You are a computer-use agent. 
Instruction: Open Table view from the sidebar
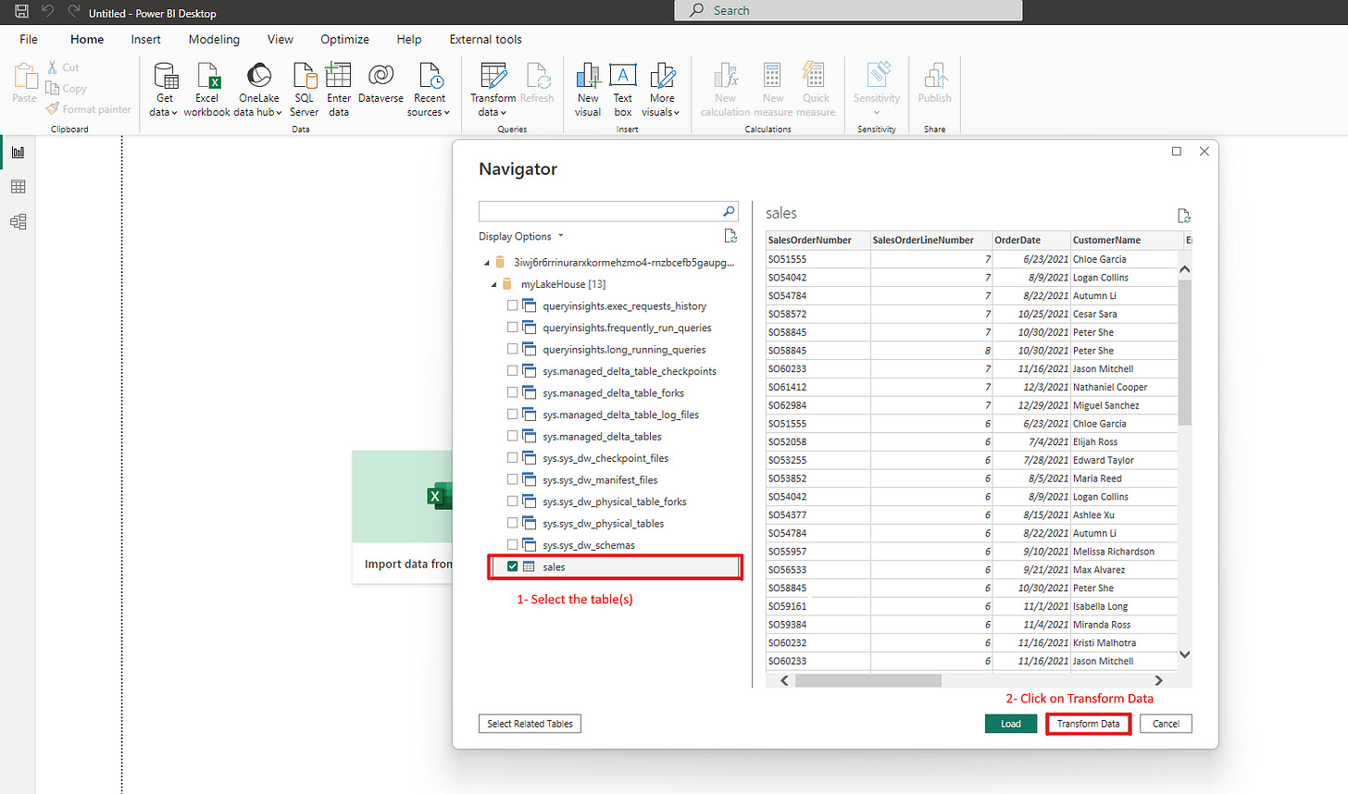[x=19, y=185]
